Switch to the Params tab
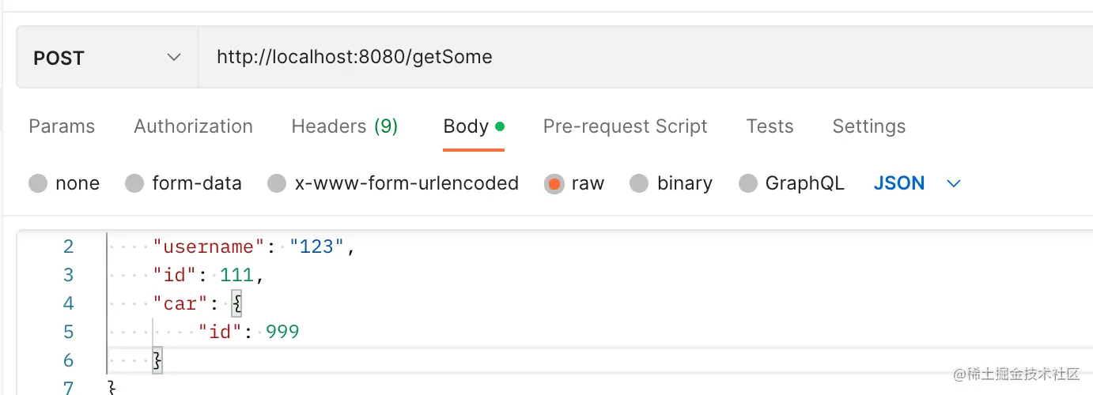 coord(62,126)
